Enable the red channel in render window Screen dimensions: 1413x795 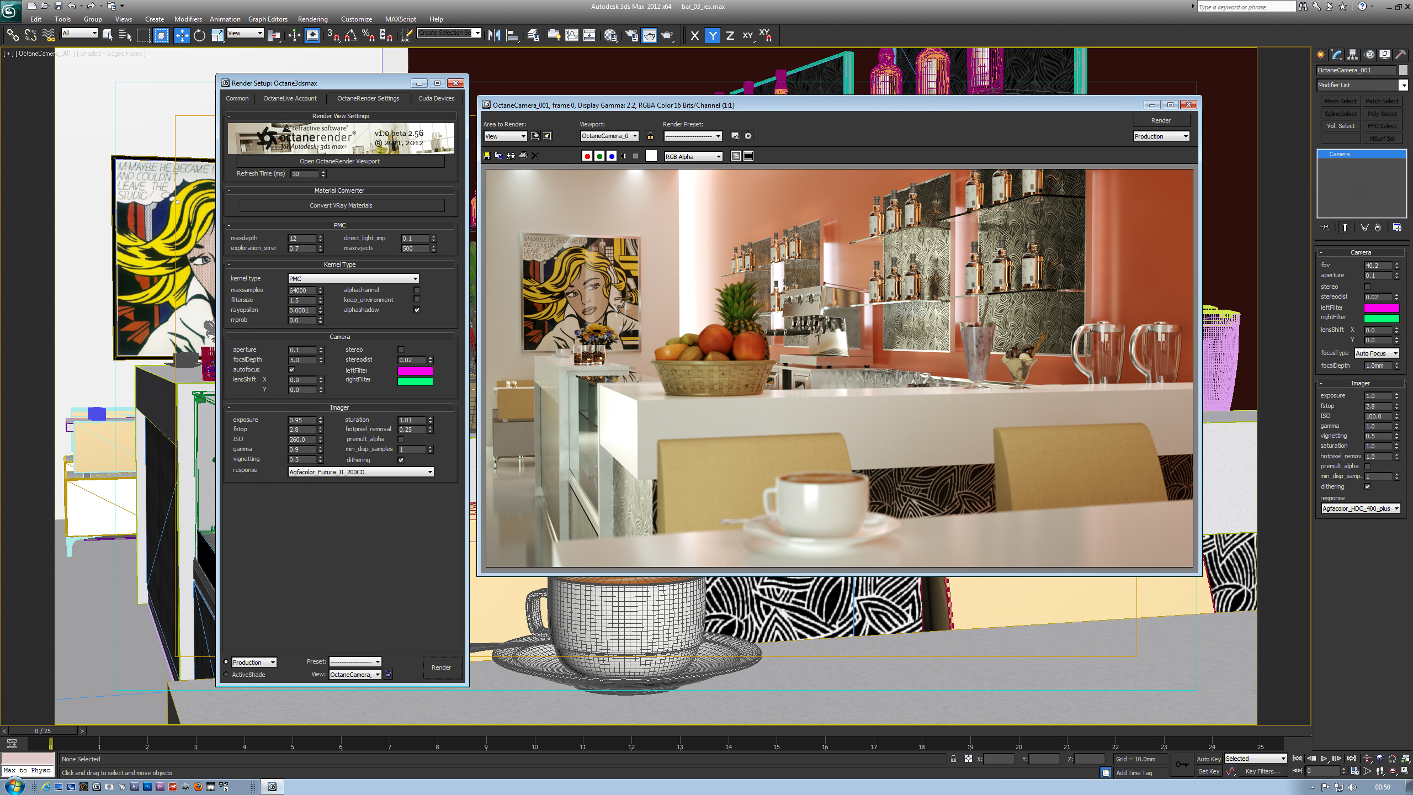tap(587, 156)
